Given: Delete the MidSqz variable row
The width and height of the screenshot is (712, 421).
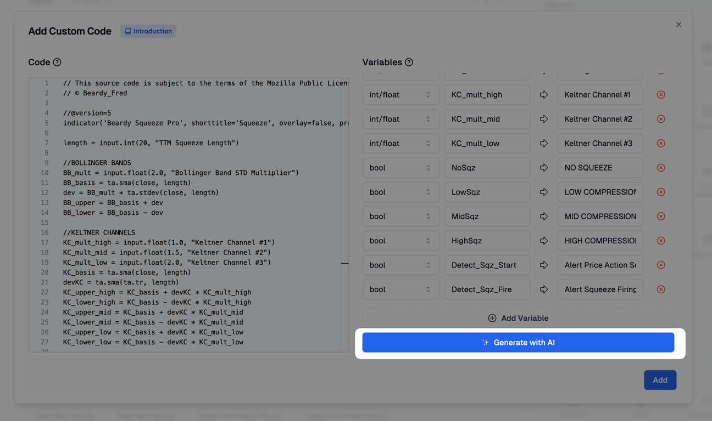Looking at the screenshot, I should pos(661,217).
